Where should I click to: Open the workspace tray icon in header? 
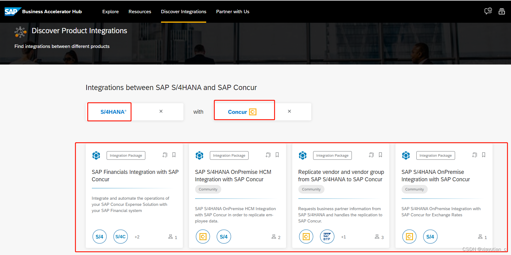[502, 11]
